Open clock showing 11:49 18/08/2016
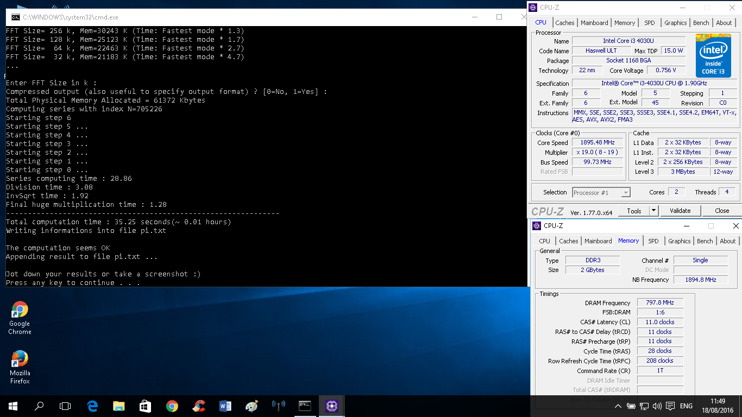This screenshot has width=742, height=417. coord(717,406)
